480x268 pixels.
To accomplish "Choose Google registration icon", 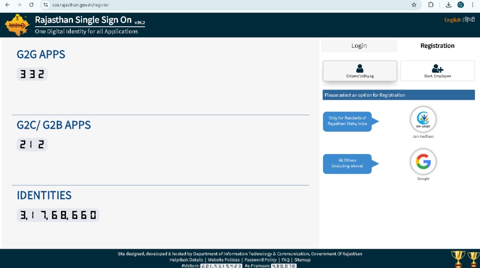I will [x=423, y=162].
